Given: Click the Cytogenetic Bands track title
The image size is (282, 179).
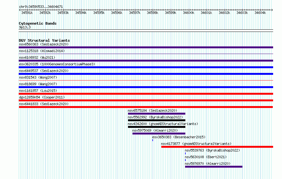Looking at the screenshot, I should [38, 23].
